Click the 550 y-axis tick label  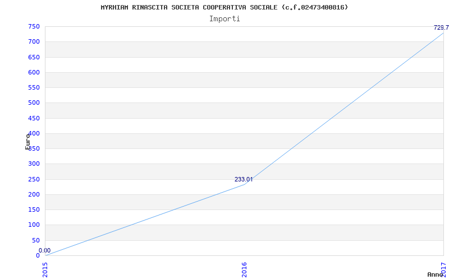[x=34, y=87]
